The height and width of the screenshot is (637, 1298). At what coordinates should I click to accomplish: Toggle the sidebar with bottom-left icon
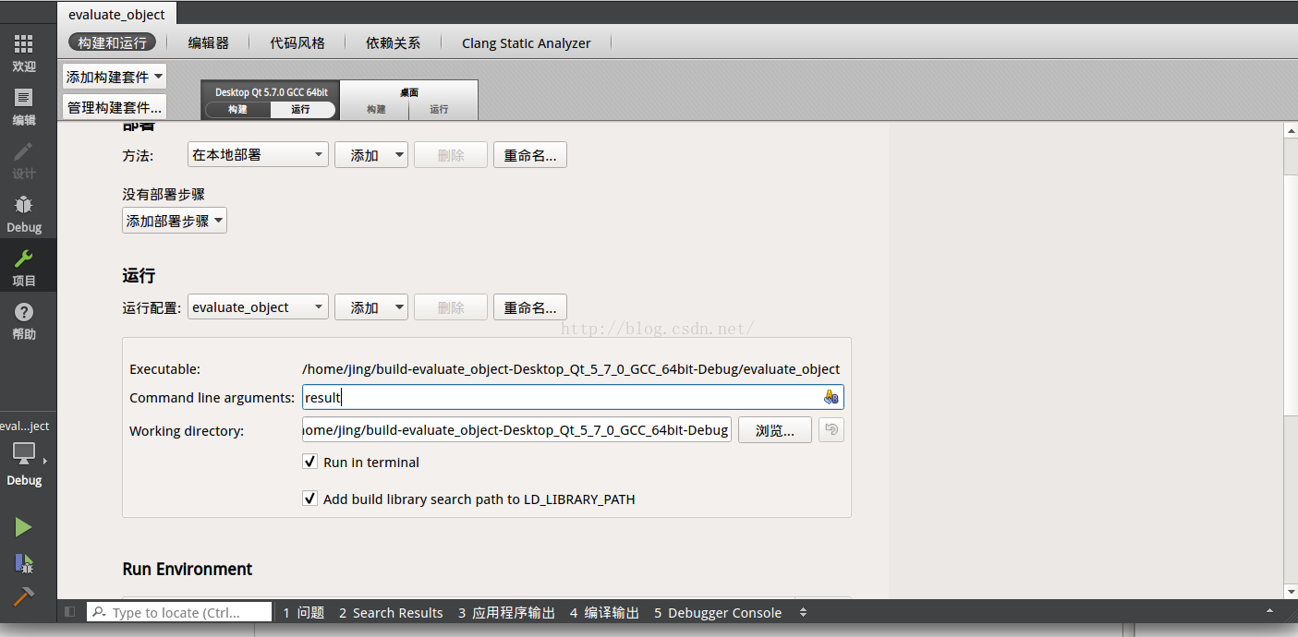(x=70, y=612)
